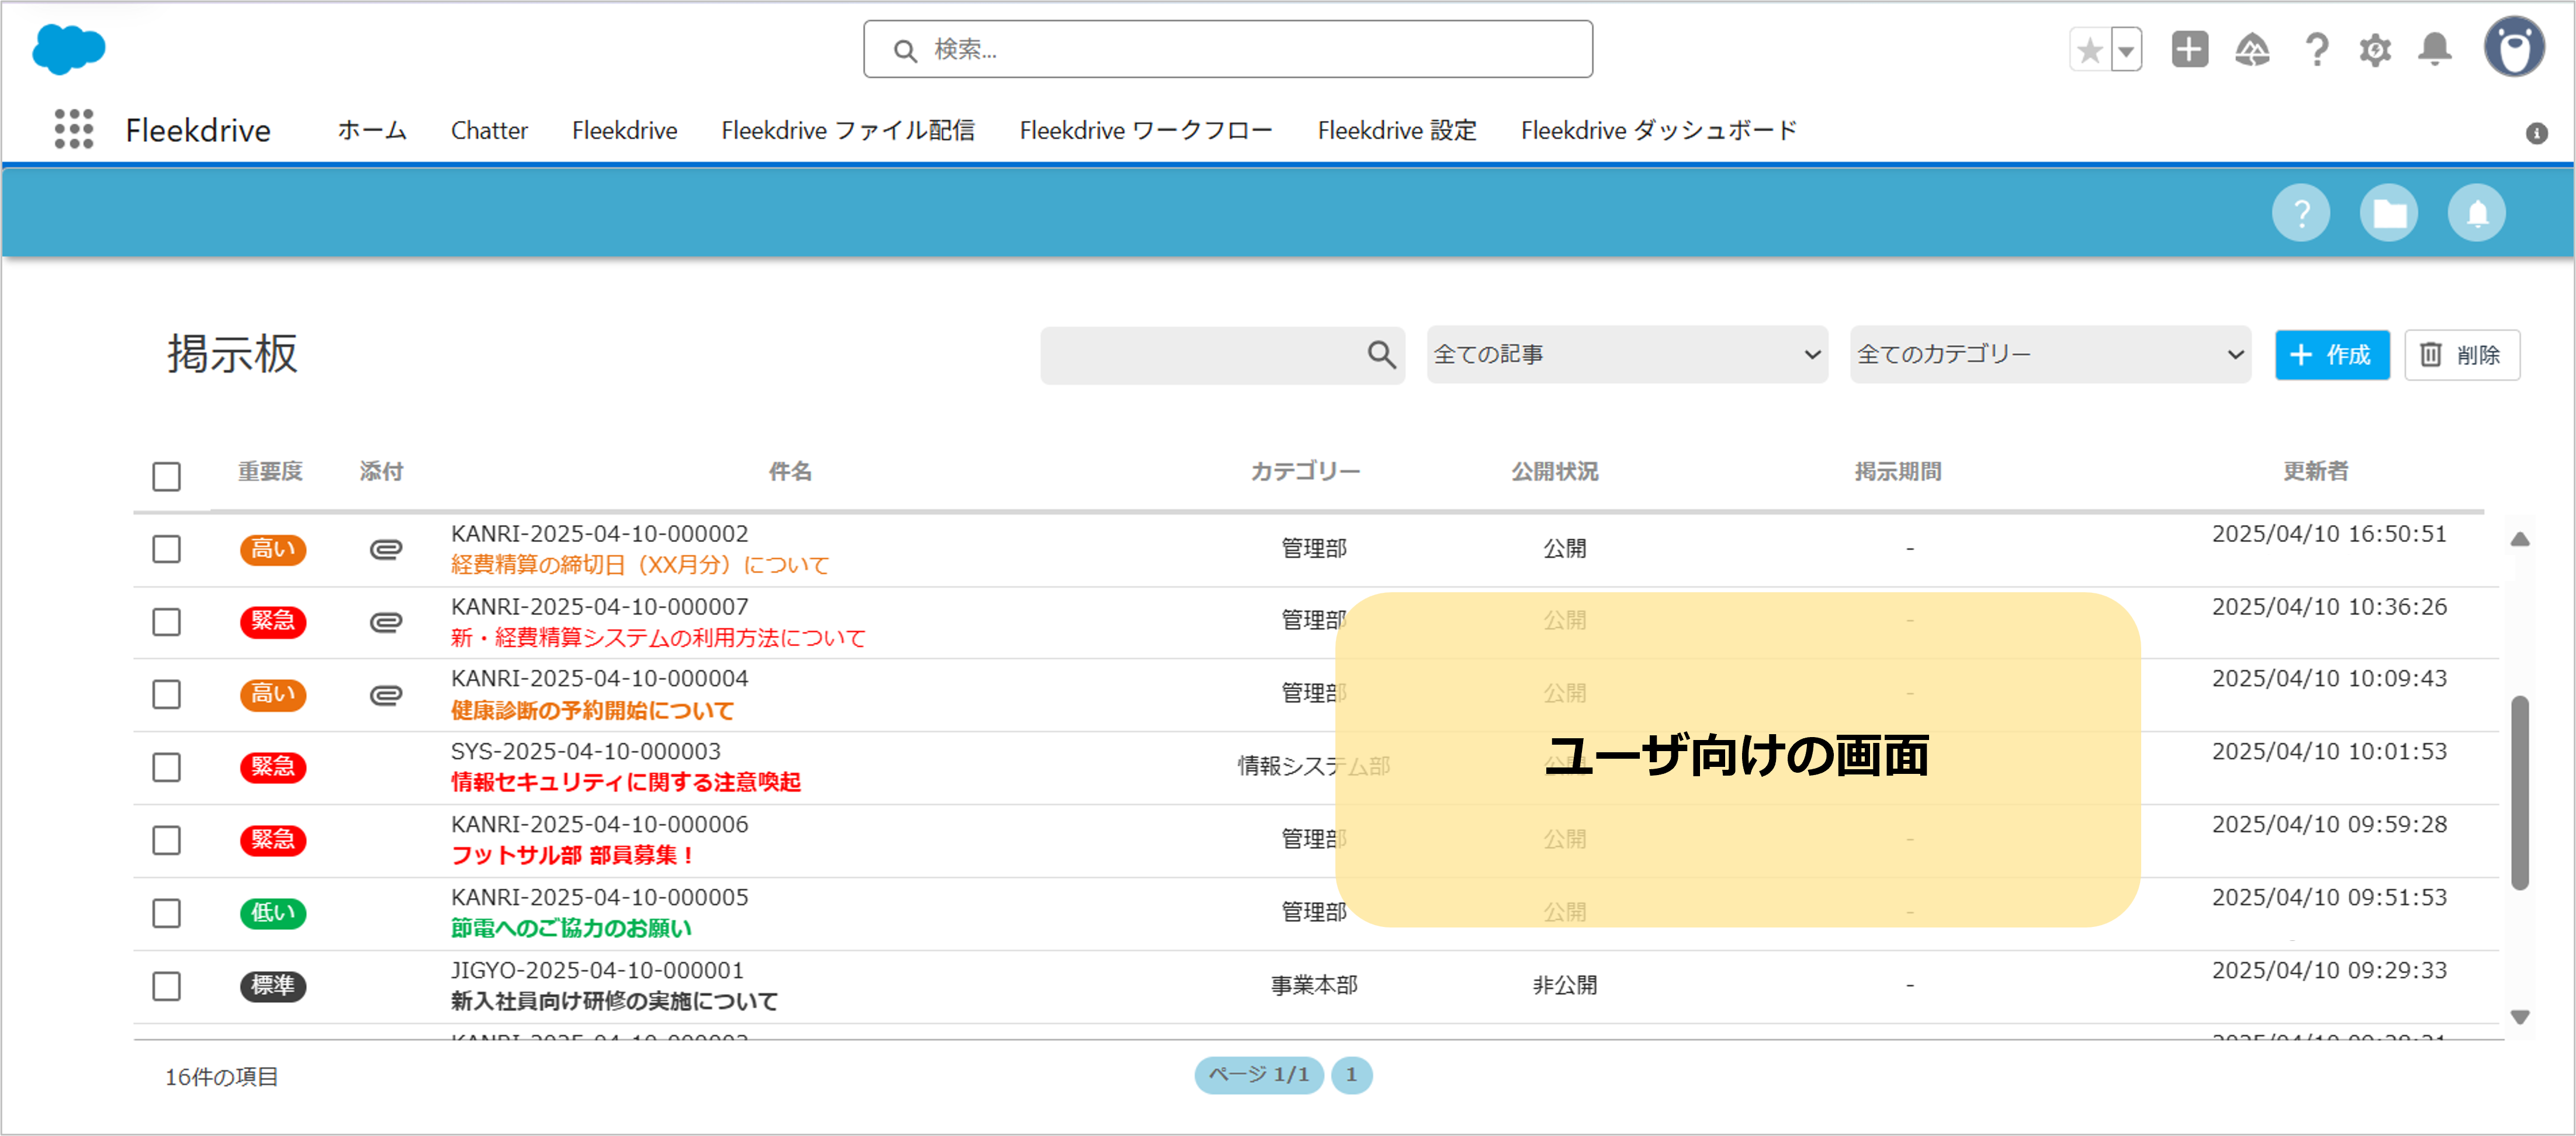2576x1136 pixels.
Task: Check the box for 経費精算の締切日 row
Action: (167, 548)
